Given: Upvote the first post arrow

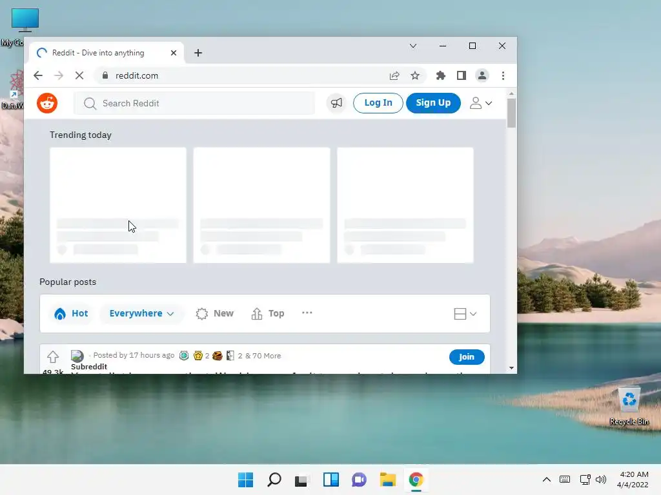Looking at the screenshot, I should pyautogui.click(x=53, y=357).
